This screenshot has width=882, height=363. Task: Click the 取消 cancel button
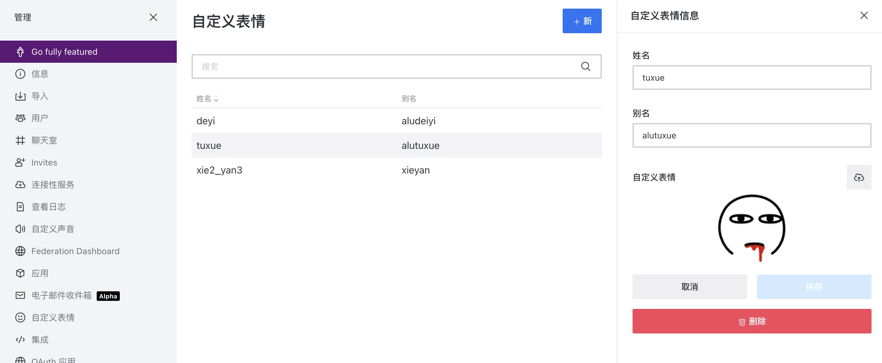pos(689,286)
